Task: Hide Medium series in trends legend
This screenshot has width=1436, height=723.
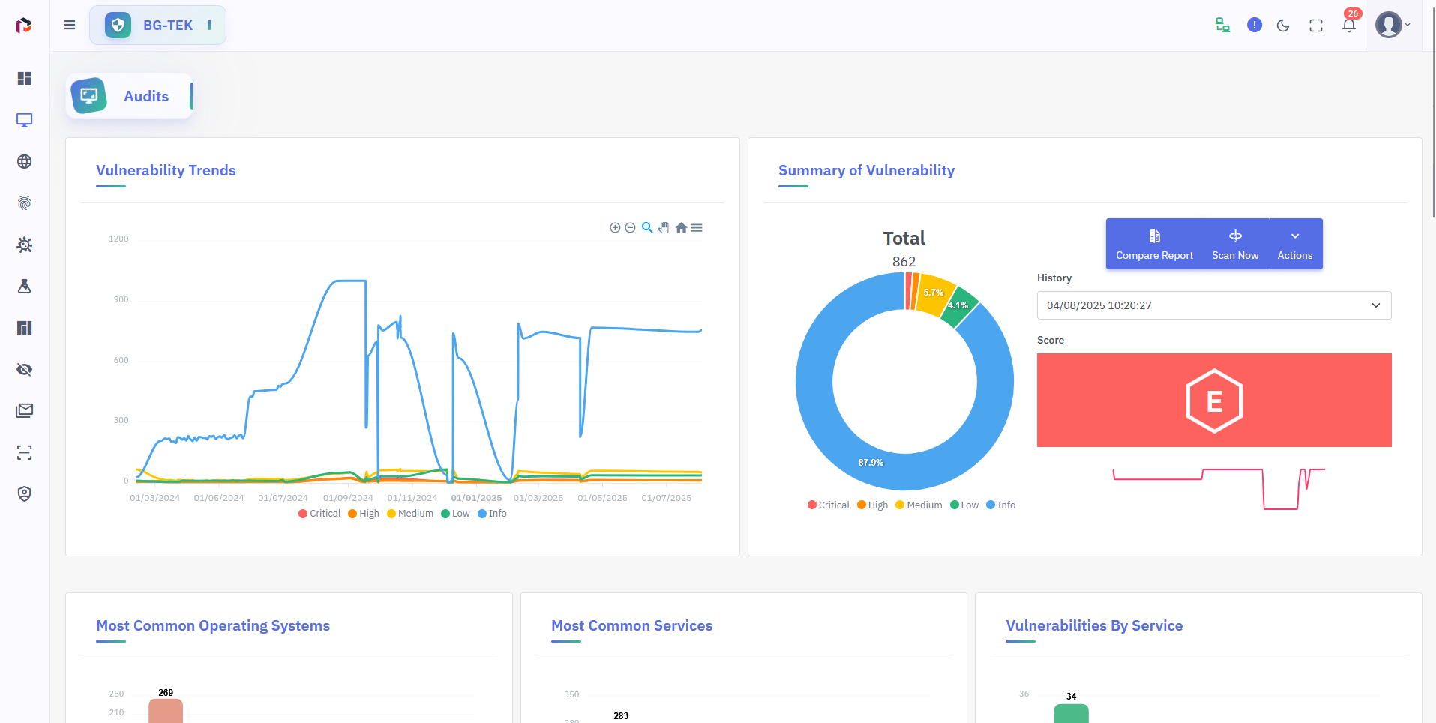Action: pos(410,514)
